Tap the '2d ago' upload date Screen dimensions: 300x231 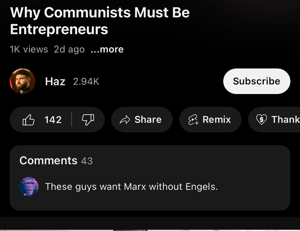click(69, 49)
